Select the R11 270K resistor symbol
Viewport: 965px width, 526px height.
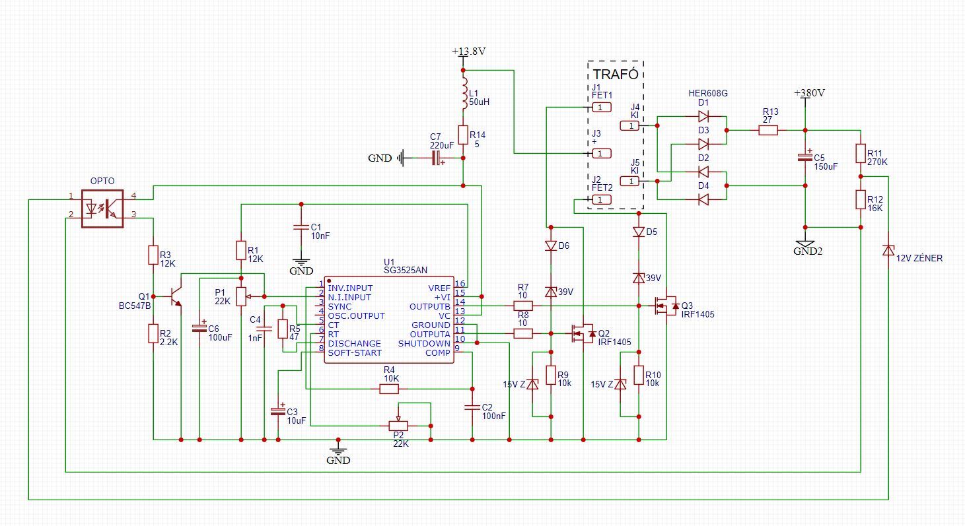(861, 153)
